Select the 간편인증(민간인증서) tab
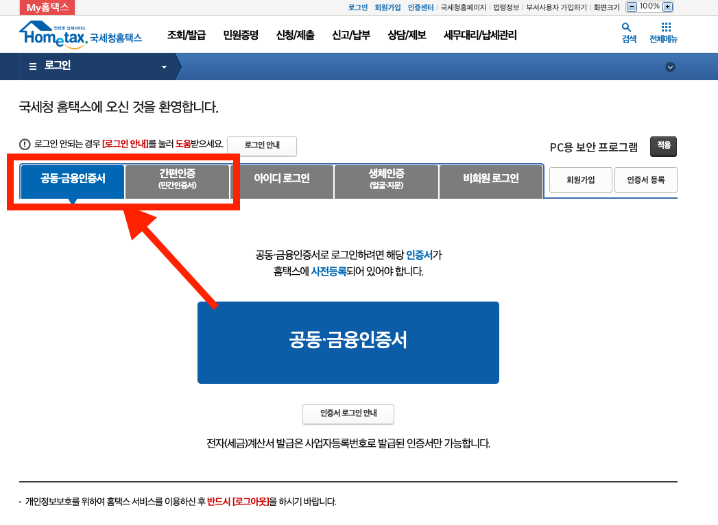 [x=177, y=182]
